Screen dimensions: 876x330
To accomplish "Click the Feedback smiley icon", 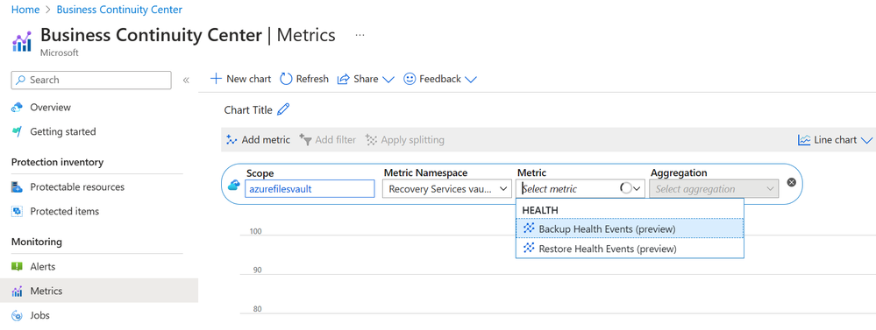I will 410,79.
